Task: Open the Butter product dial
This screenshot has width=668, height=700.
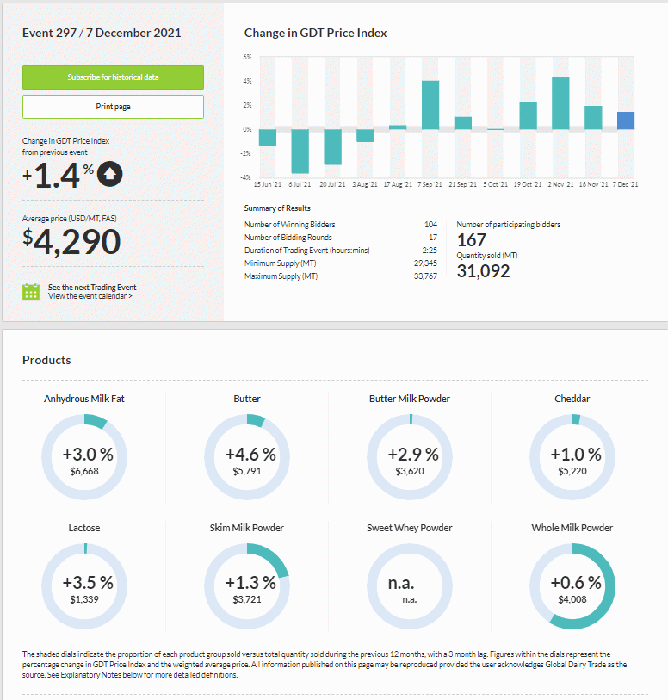Action: pos(247,457)
